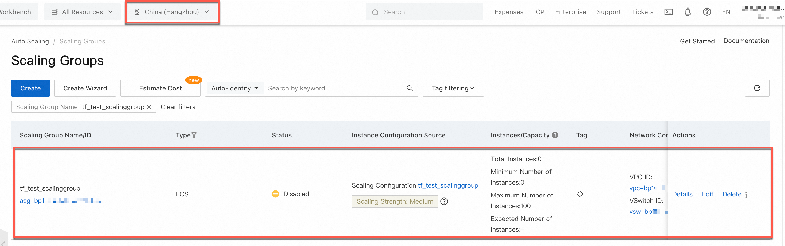Image resolution: width=785 pixels, height=246 pixels.
Task: Open the more actions vertical dots
Action: coord(746,195)
